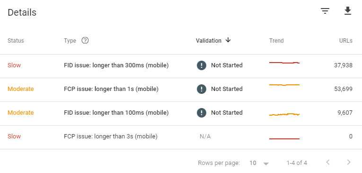The image size is (362, 173).
Task: Sort by the Validation column header
Action: (x=209, y=41)
